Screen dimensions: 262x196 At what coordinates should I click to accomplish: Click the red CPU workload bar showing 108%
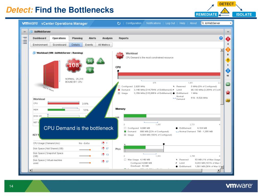[63, 104]
